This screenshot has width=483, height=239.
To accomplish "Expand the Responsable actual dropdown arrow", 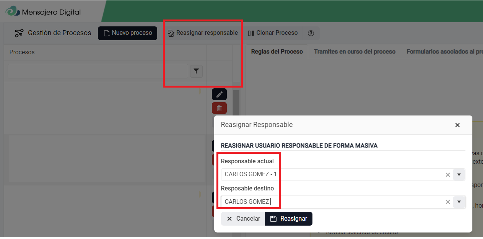I will (x=459, y=175).
